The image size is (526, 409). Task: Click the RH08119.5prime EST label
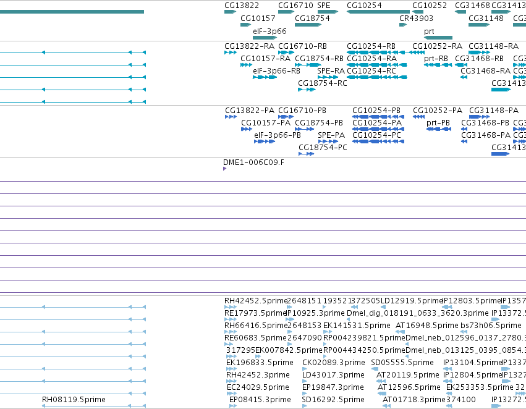click(74, 400)
